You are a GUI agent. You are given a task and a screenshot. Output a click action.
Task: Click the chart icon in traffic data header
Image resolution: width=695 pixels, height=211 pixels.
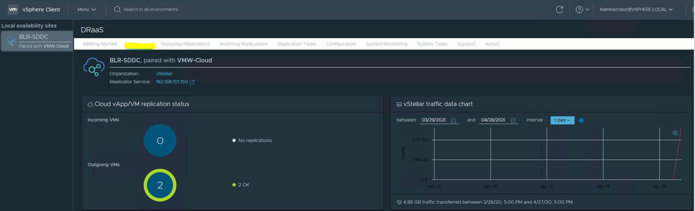click(399, 105)
